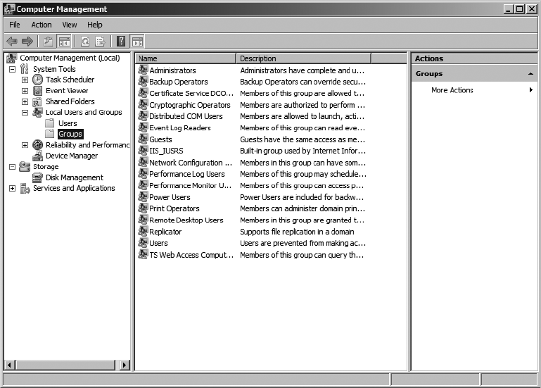The height and width of the screenshot is (388, 541).
Task: Sort by the Description column header
Action: [304, 58]
